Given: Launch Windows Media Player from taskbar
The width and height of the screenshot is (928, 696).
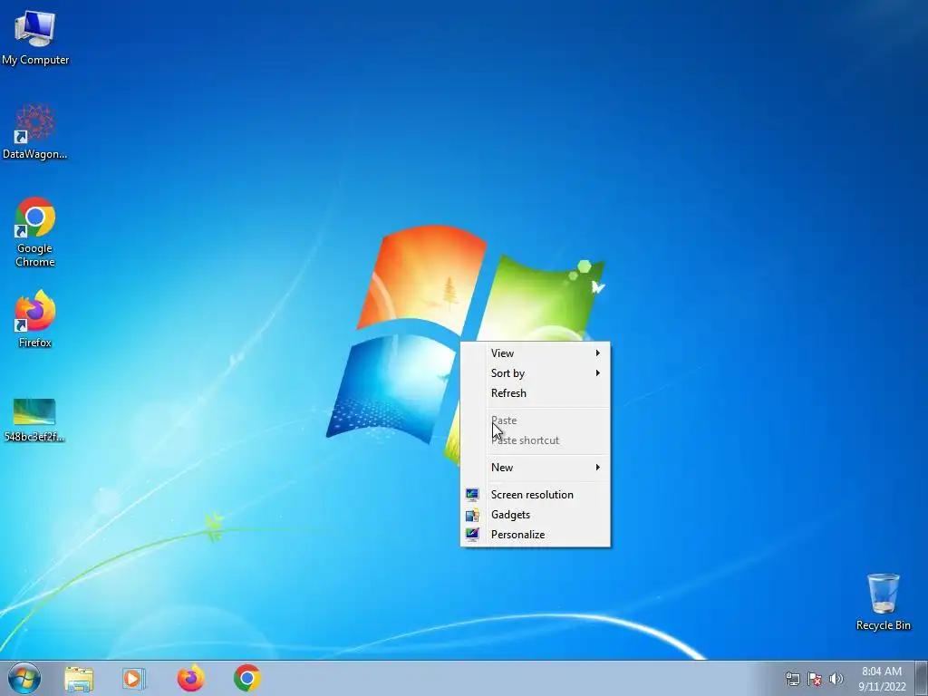Looking at the screenshot, I should (x=133, y=679).
